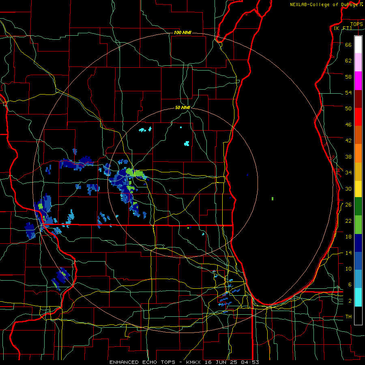Click the 54 legend value
Screen dimensions: 365x365
[348, 92]
